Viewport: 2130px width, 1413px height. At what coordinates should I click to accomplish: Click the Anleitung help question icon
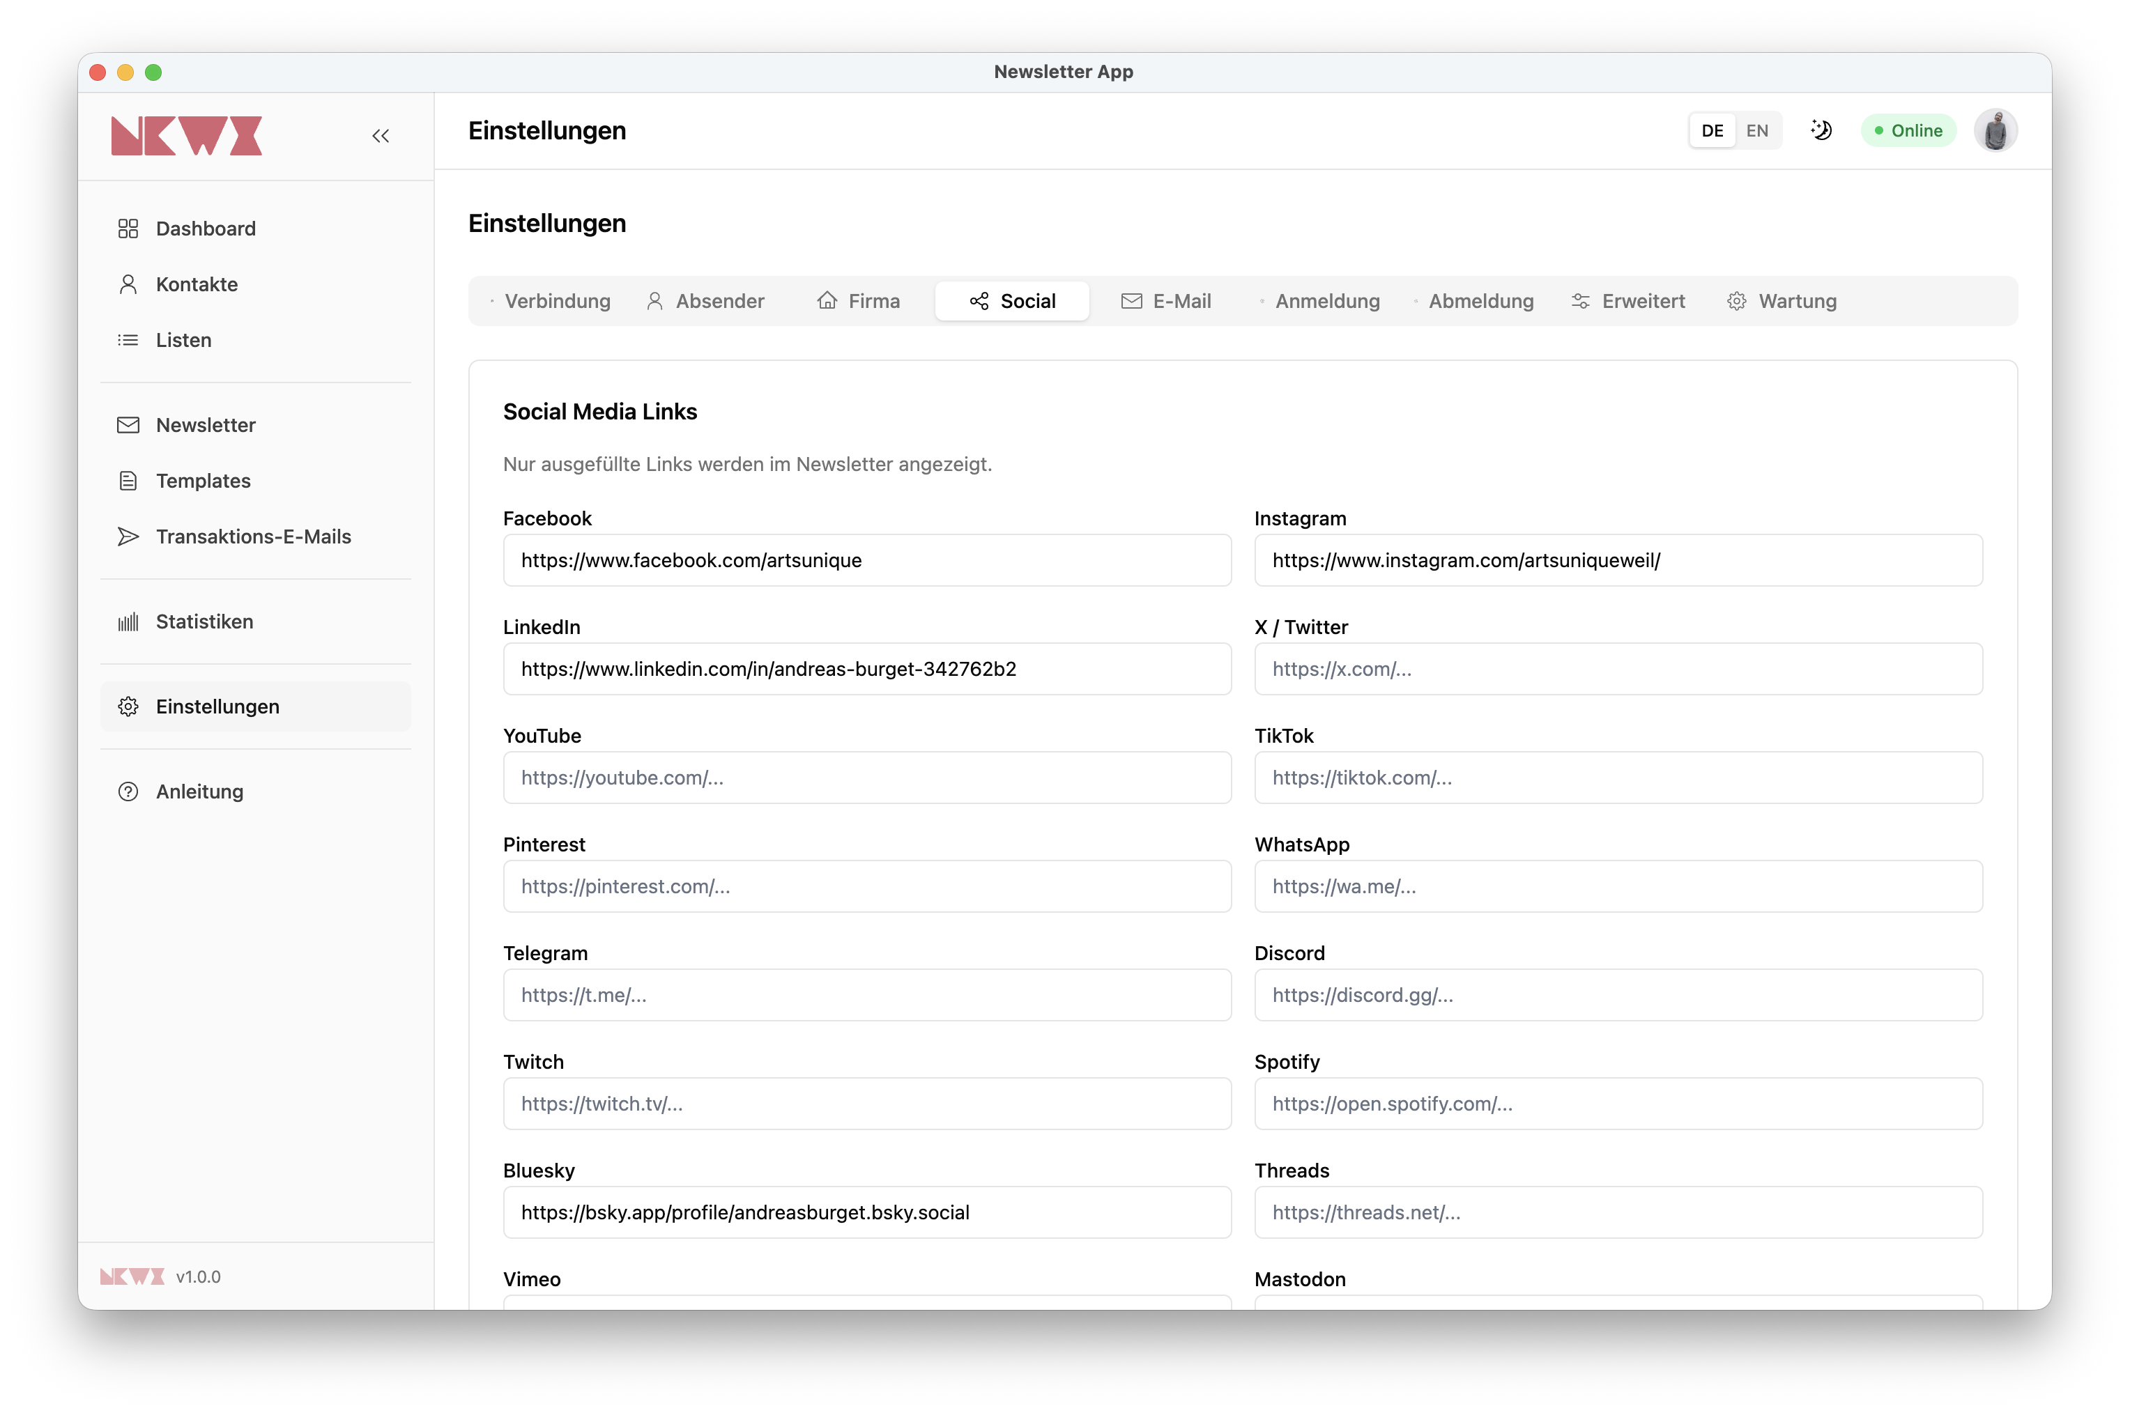128,792
